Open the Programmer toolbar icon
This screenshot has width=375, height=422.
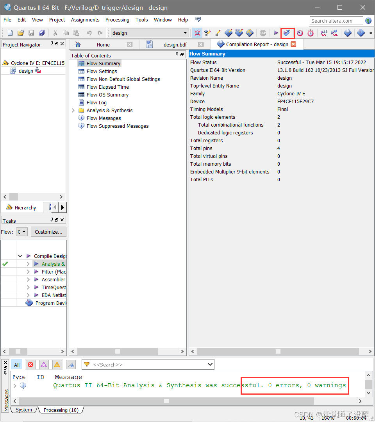point(361,33)
